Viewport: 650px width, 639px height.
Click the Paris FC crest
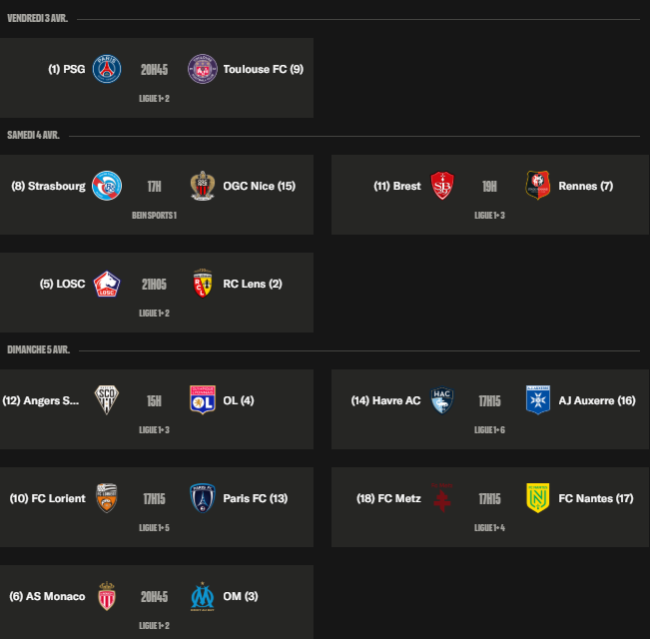[203, 498]
